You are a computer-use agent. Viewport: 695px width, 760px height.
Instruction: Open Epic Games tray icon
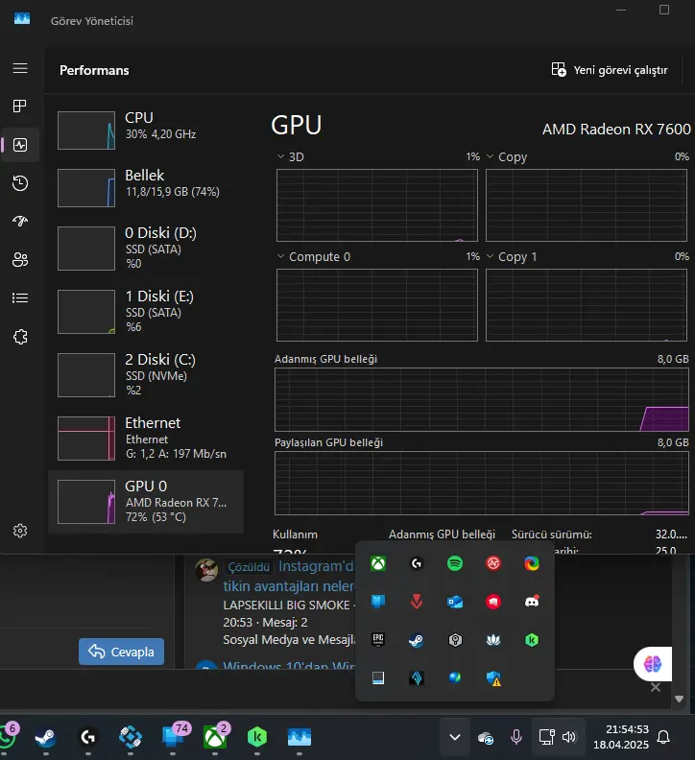coord(378,640)
